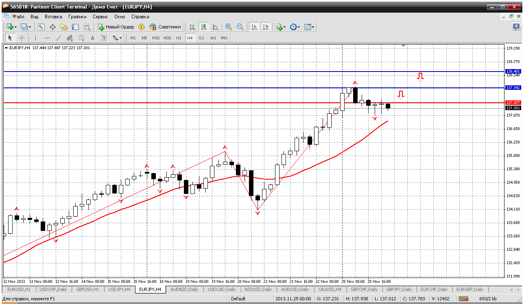Set timeframe to MN
The height and width of the screenshot is (304, 524).
pos(224,38)
